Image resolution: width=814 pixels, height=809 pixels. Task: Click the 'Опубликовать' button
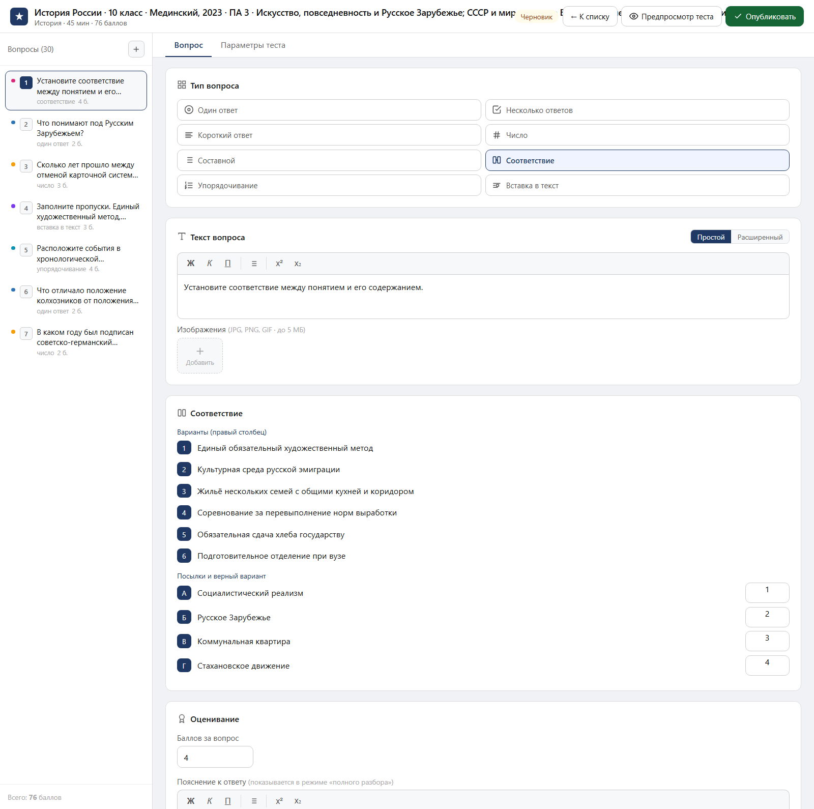coord(765,16)
